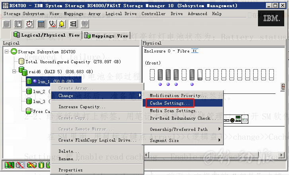289x175 pixels.
Task: Click the crossed-out green drives status bar icon
Action: click(9, 165)
